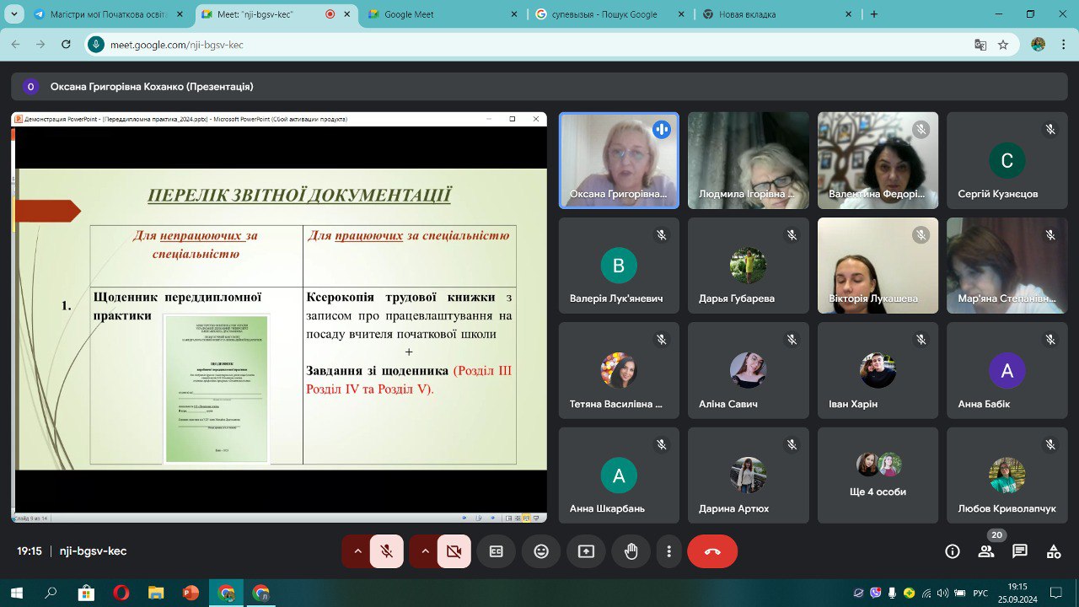Expand video settings arrow next to camera

(425, 551)
